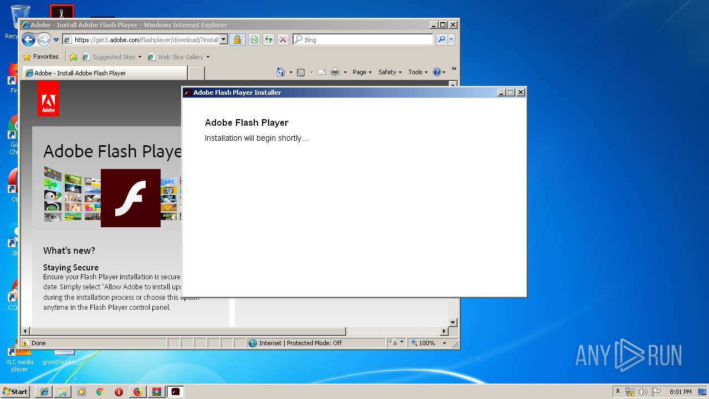Stop loading with the red X icon
This screenshot has height=399, width=709.
click(x=283, y=39)
